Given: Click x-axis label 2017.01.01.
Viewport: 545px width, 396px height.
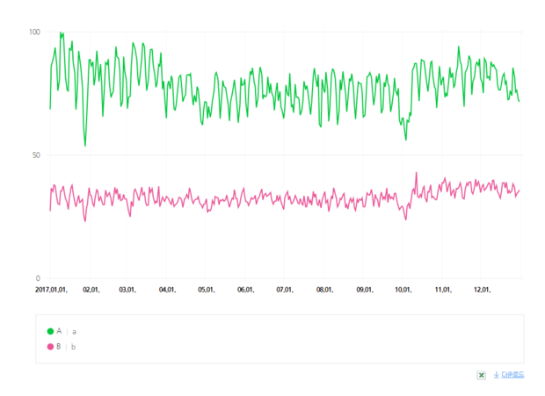Looking at the screenshot, I should coord(51,290).
